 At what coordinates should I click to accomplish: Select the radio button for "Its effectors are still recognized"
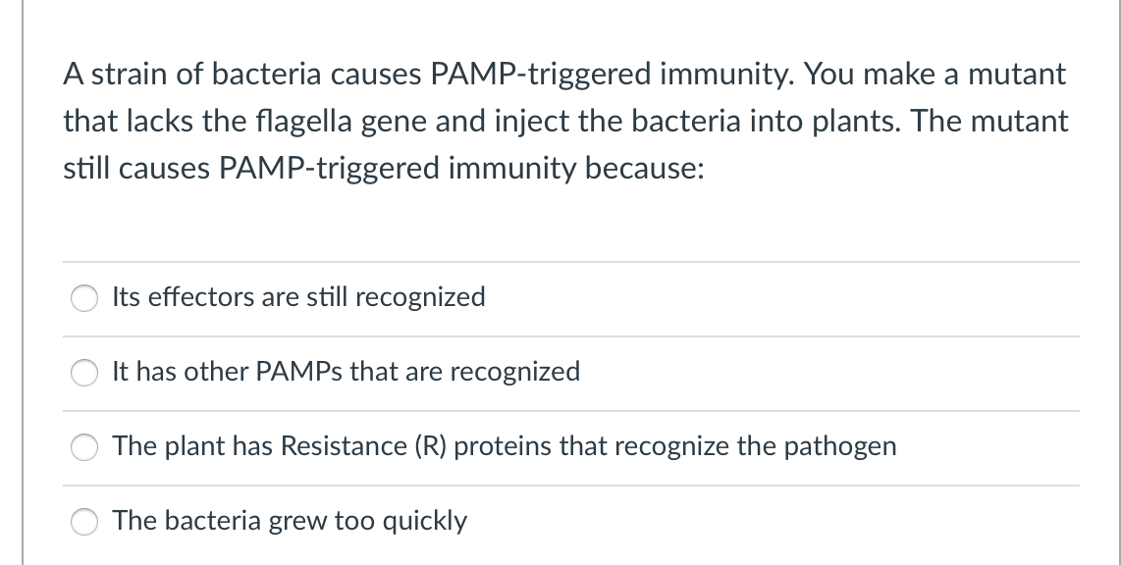[84, 298]
